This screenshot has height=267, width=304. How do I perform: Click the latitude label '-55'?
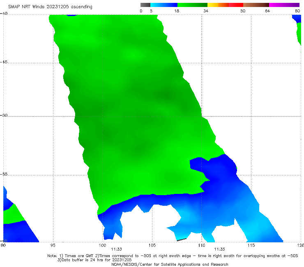[4, 174]
